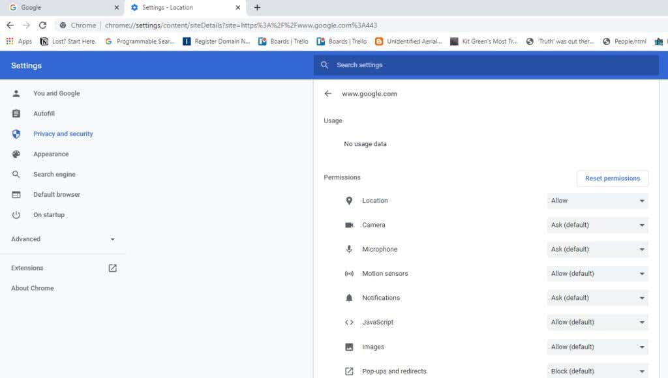The image size is (668, 378).
Task: Click browser icon beside Default browser
Action: tap(16, 194)
